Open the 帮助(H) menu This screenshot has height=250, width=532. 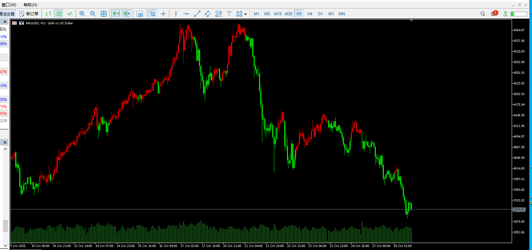pos(30,5)
